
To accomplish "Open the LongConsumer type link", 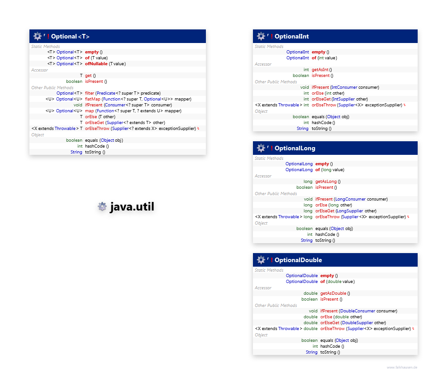I will point(350,199).
